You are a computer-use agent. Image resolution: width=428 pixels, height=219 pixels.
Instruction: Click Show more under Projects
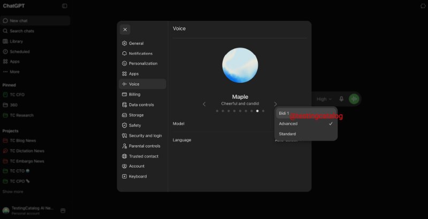13,192
